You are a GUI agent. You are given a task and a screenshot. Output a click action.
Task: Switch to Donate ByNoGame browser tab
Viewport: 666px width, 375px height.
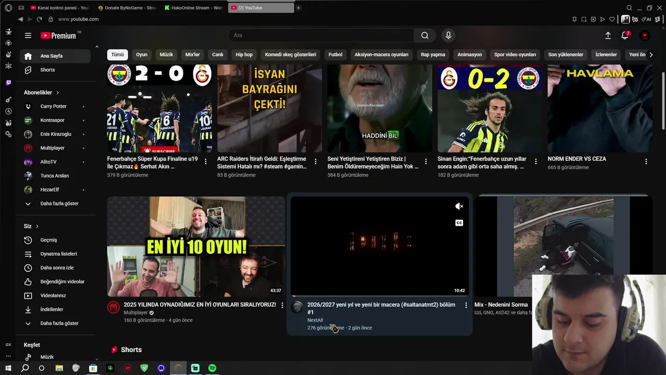point(128,8)
